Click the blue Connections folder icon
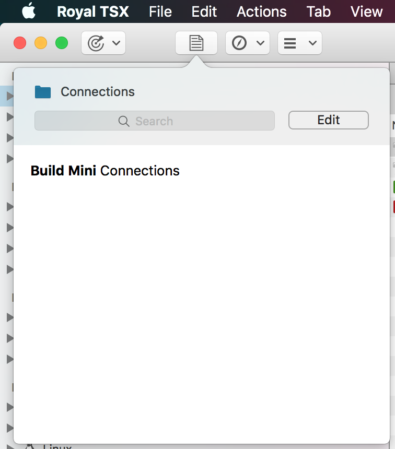 pyautogui.click(x=43, y=92)
